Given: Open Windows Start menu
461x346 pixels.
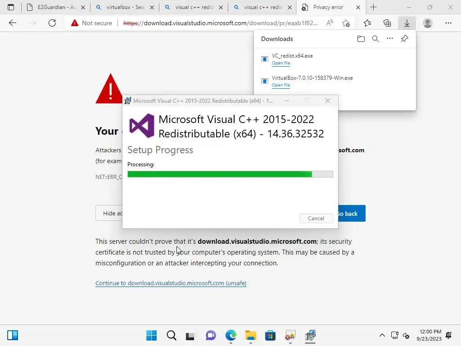Looking at the screenshot, I should click(x=151, y=335).
